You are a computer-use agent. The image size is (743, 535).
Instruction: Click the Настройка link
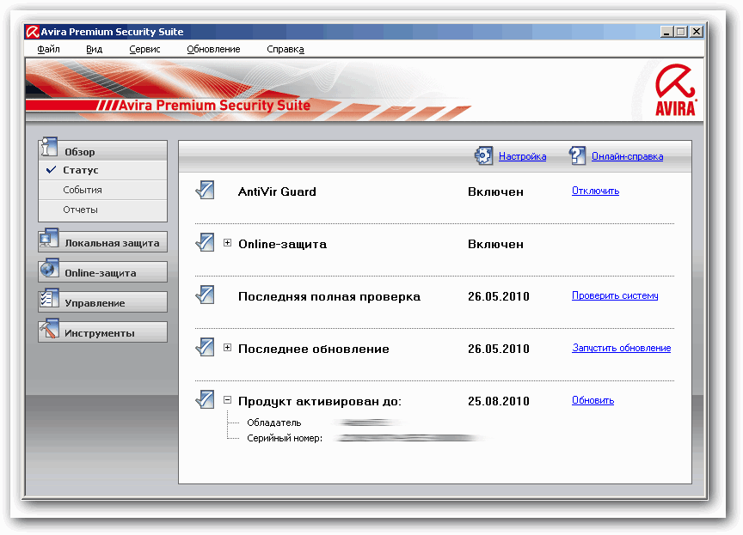[x=522, y=156]
